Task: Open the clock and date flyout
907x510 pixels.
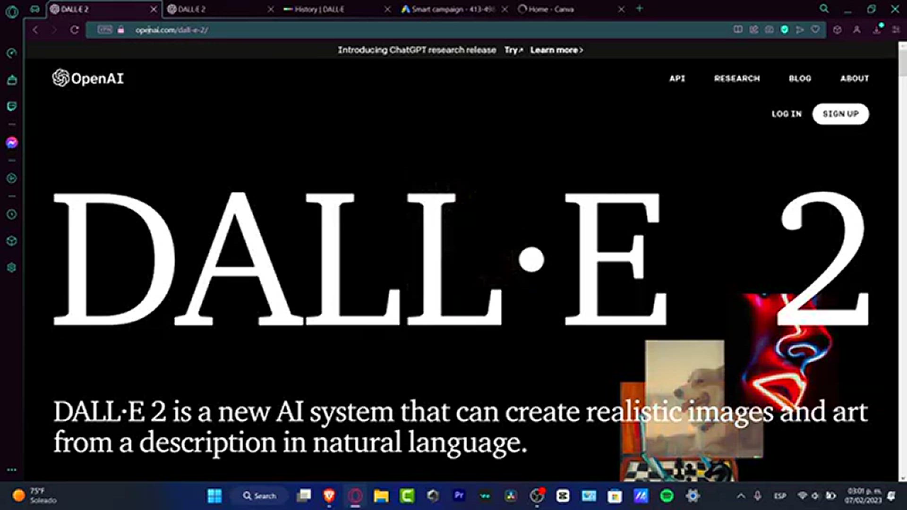Action: (x=863, y=496)
